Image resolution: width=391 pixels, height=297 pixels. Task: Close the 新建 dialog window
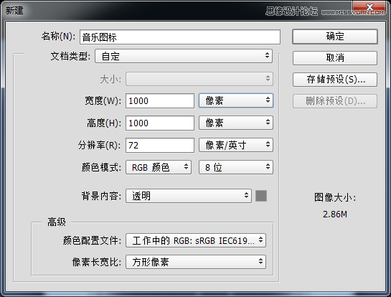(369, 7)
